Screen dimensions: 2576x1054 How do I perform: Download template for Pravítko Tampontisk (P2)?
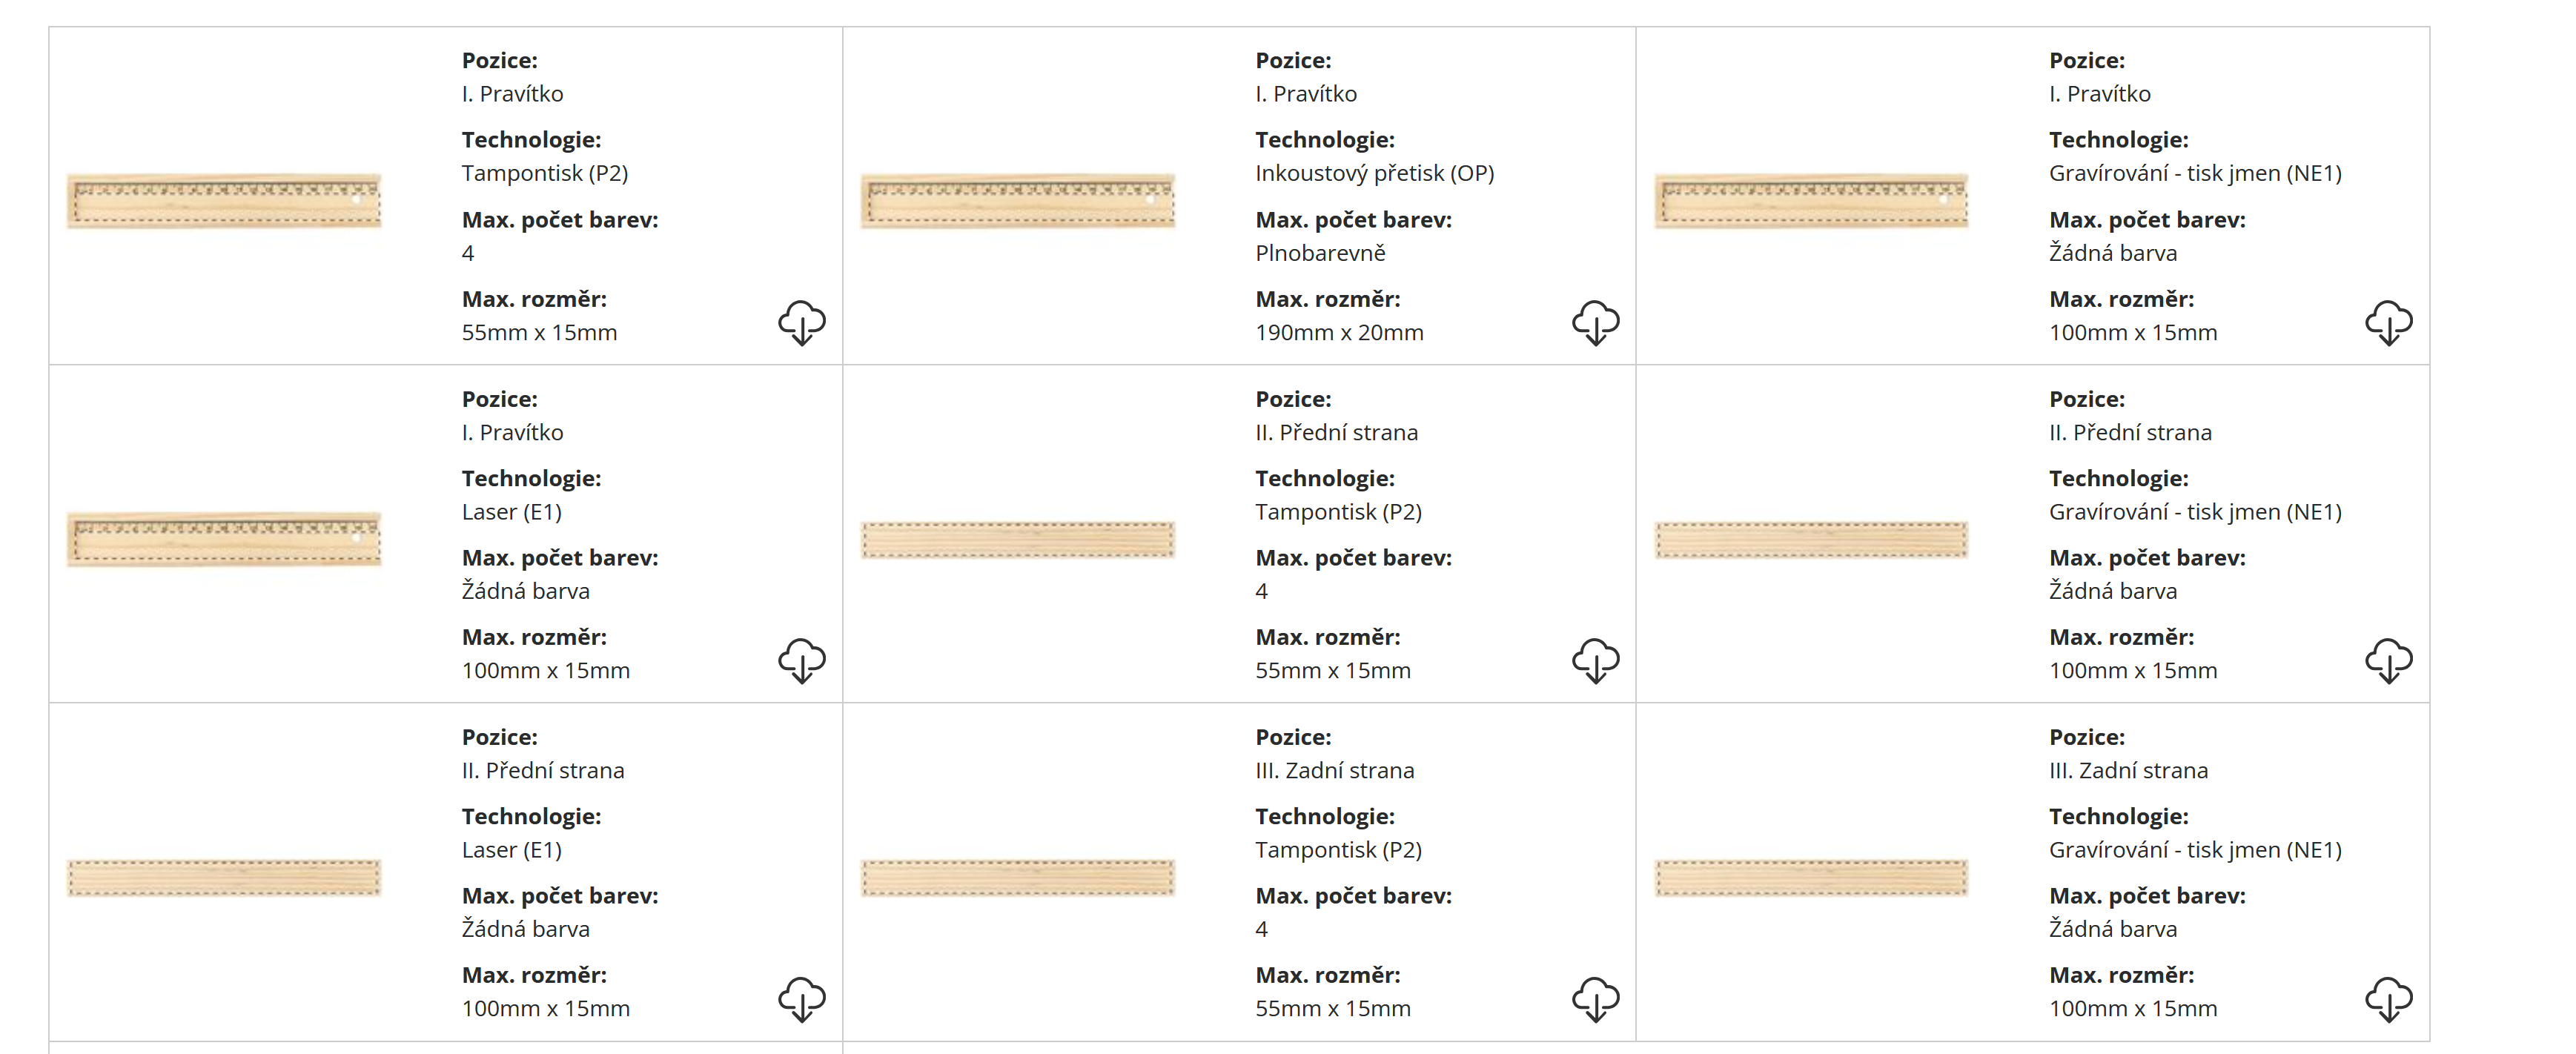pos(802,322)
